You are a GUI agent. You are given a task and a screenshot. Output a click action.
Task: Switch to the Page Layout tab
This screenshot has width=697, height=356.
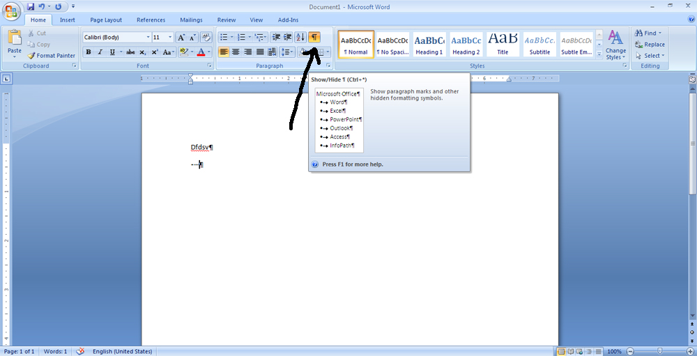coord(106,20)
